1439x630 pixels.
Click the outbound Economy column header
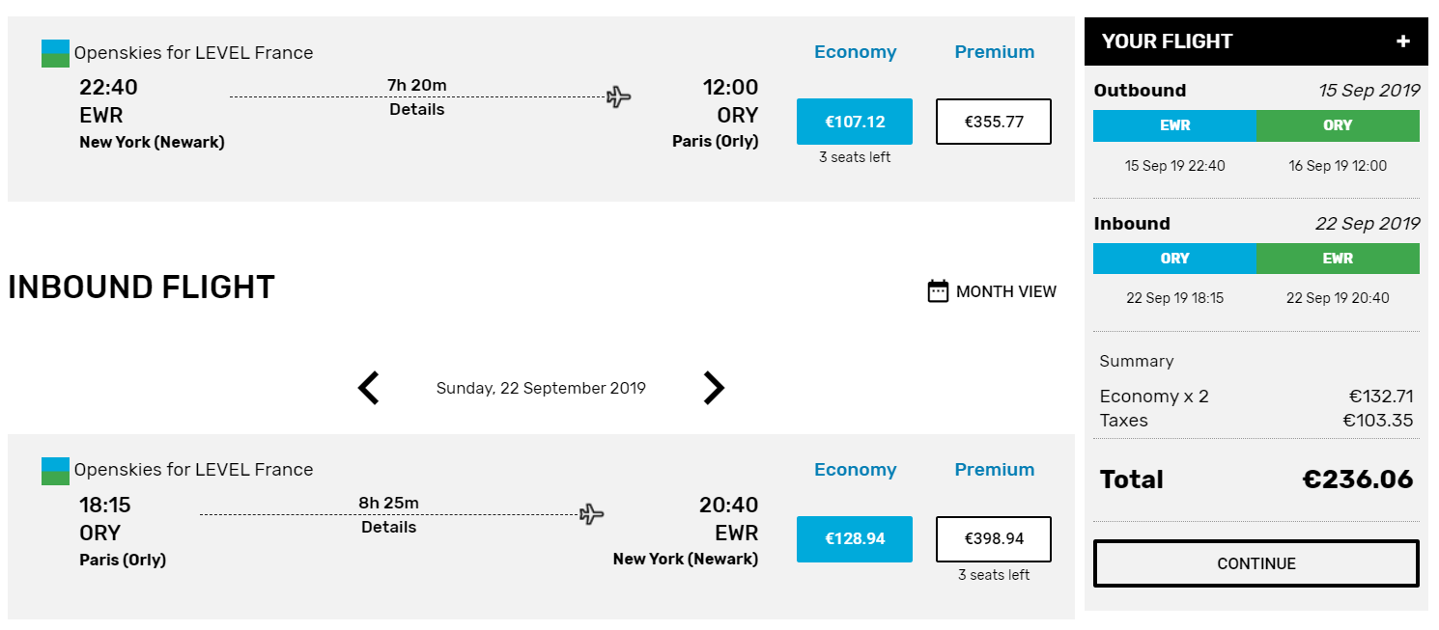[x=855, y=52]
